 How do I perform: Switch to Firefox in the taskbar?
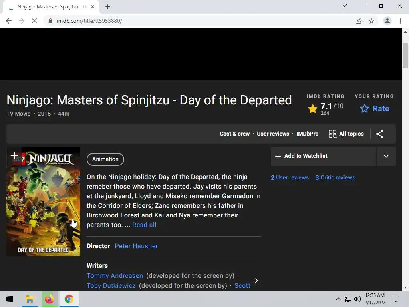pyautogui.click(x=49, y=299)
